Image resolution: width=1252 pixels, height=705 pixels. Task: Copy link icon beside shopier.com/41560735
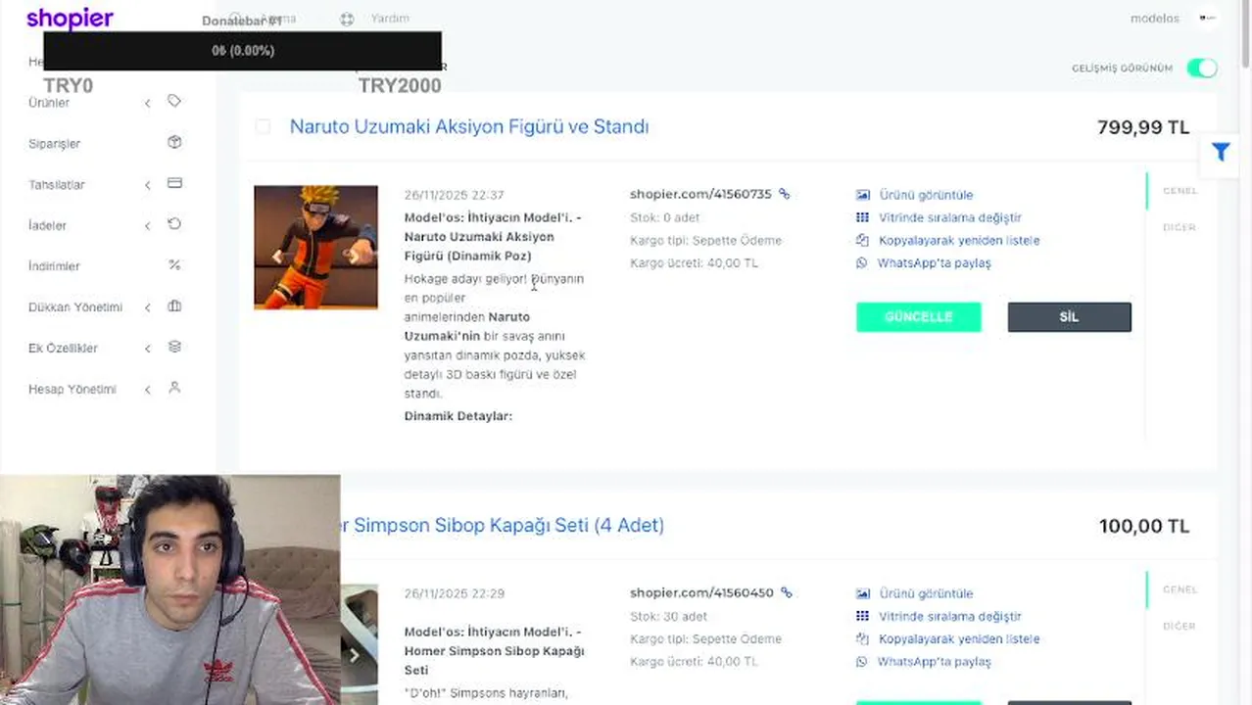click(x=784, y=194)
